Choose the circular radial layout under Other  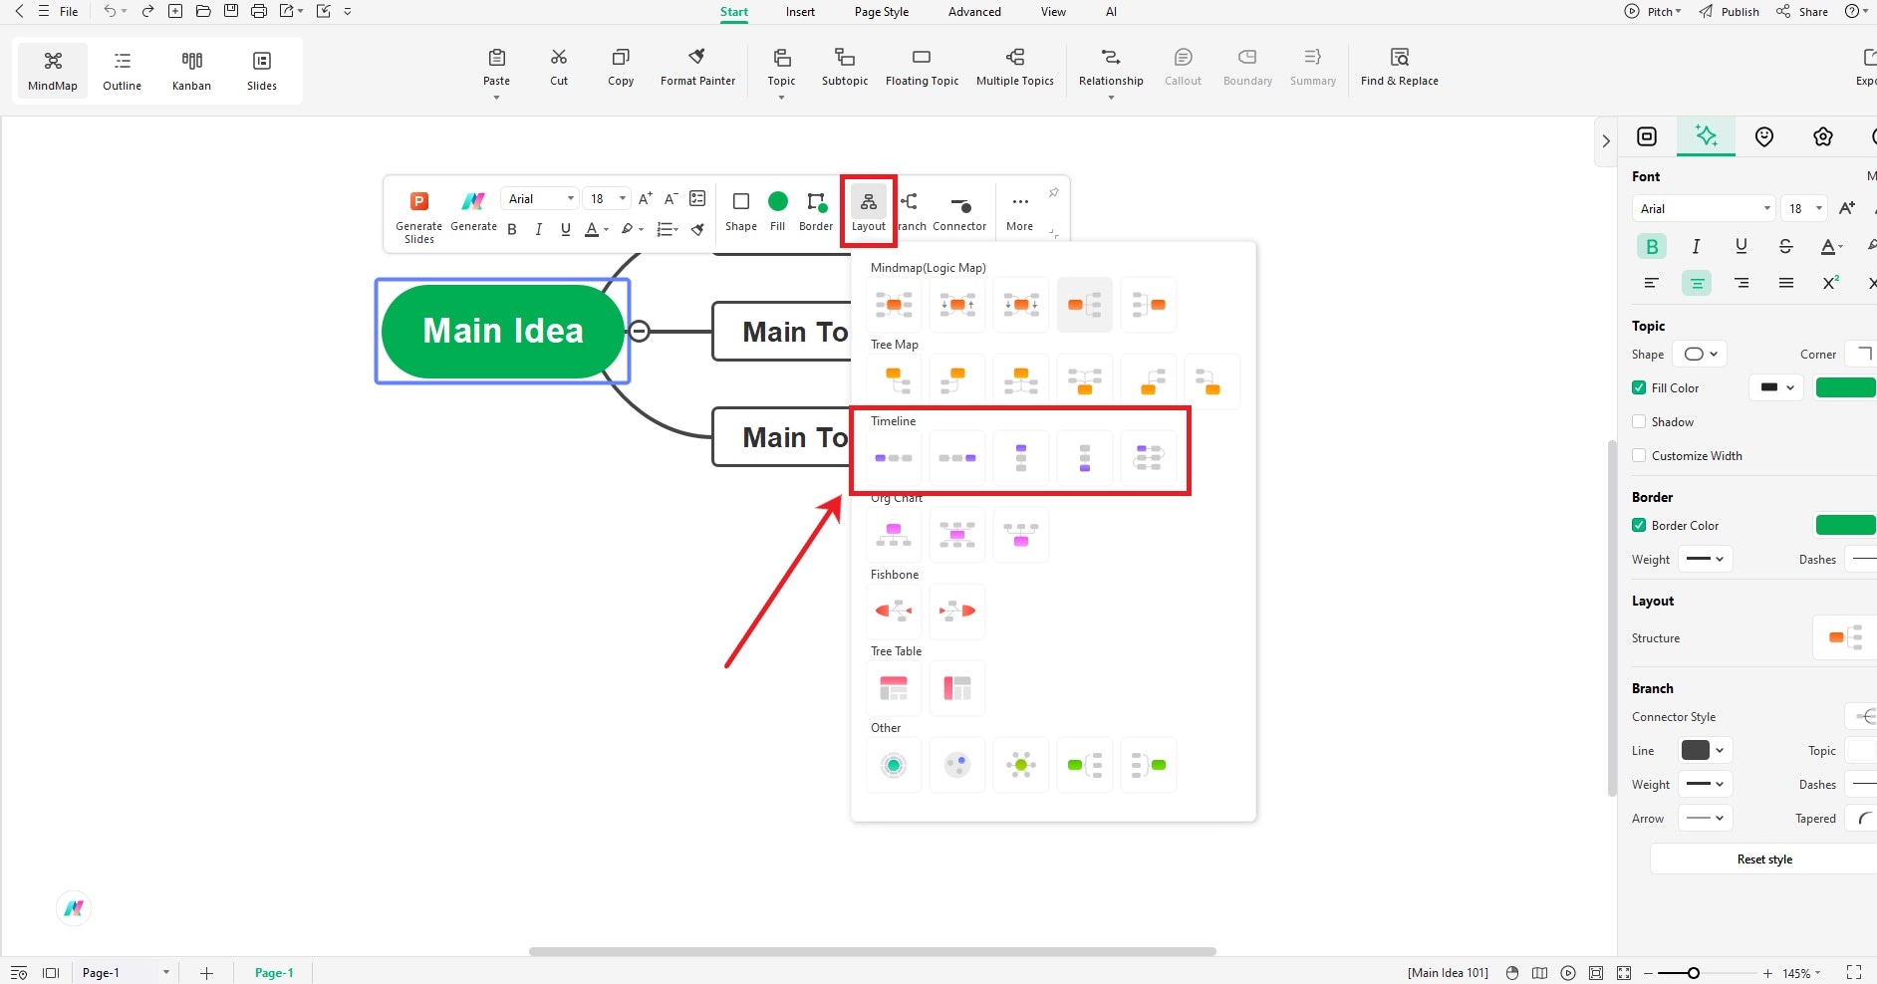894,765
